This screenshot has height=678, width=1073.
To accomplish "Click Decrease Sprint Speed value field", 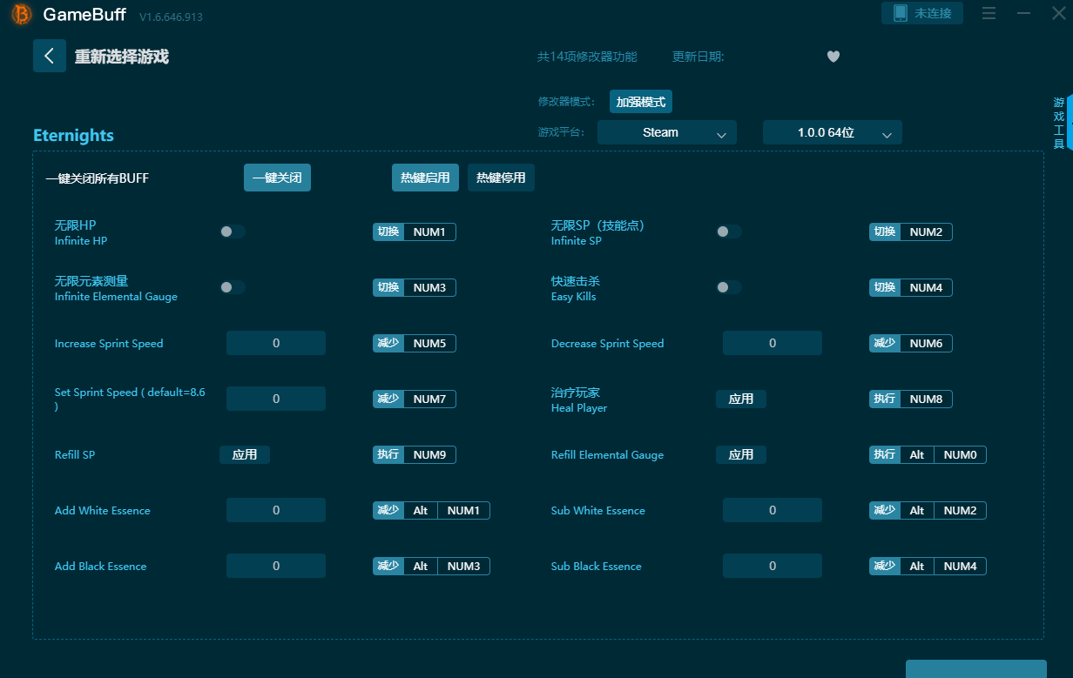I will tap(773, 343).
